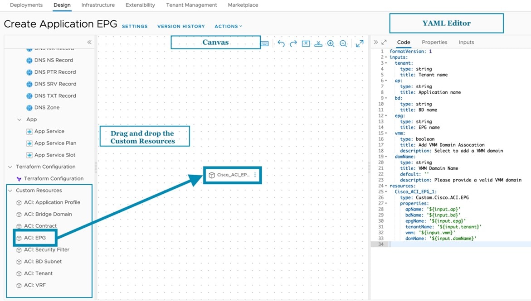This screenshot has height=301, width=531.
Task: Click the DNS Zone icon
Action: [x=29, y=108]
